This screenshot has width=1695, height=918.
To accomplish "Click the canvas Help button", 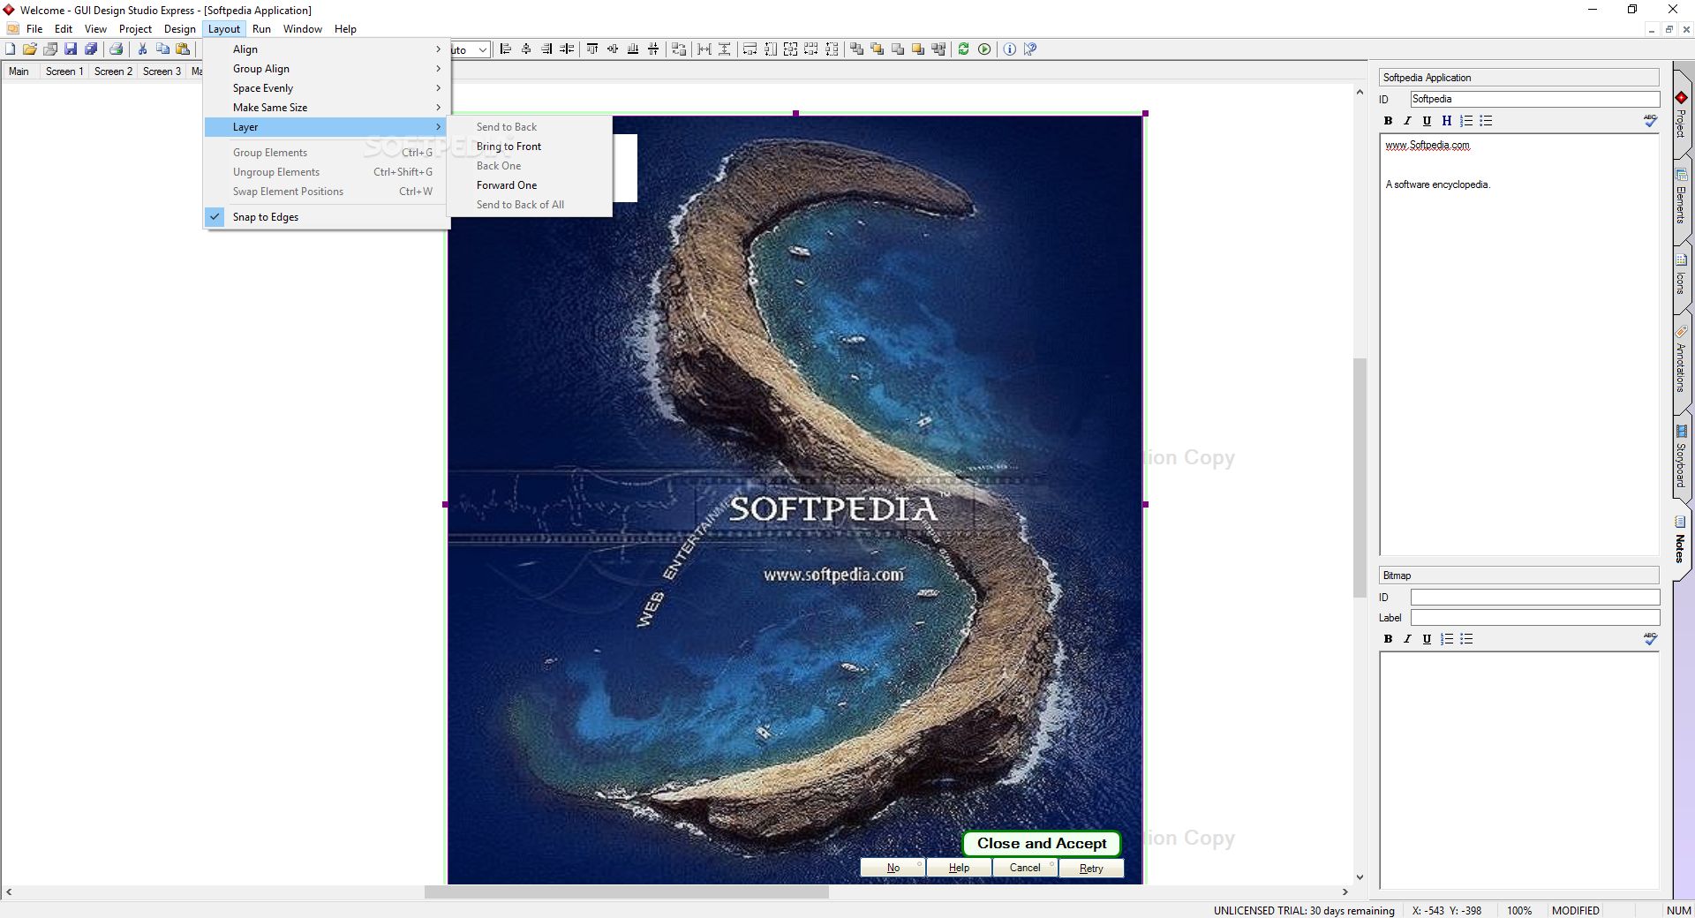I will click(x=959, y=869).
